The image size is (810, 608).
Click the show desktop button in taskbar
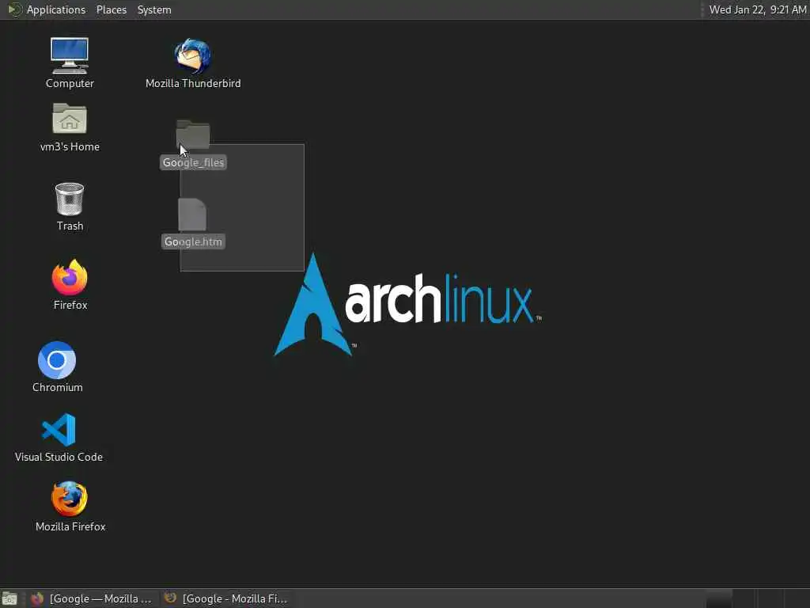point(9,598)
